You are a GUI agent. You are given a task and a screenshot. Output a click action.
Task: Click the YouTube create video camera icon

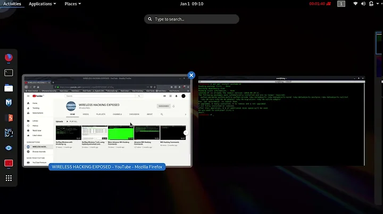(x=164, y=96)
